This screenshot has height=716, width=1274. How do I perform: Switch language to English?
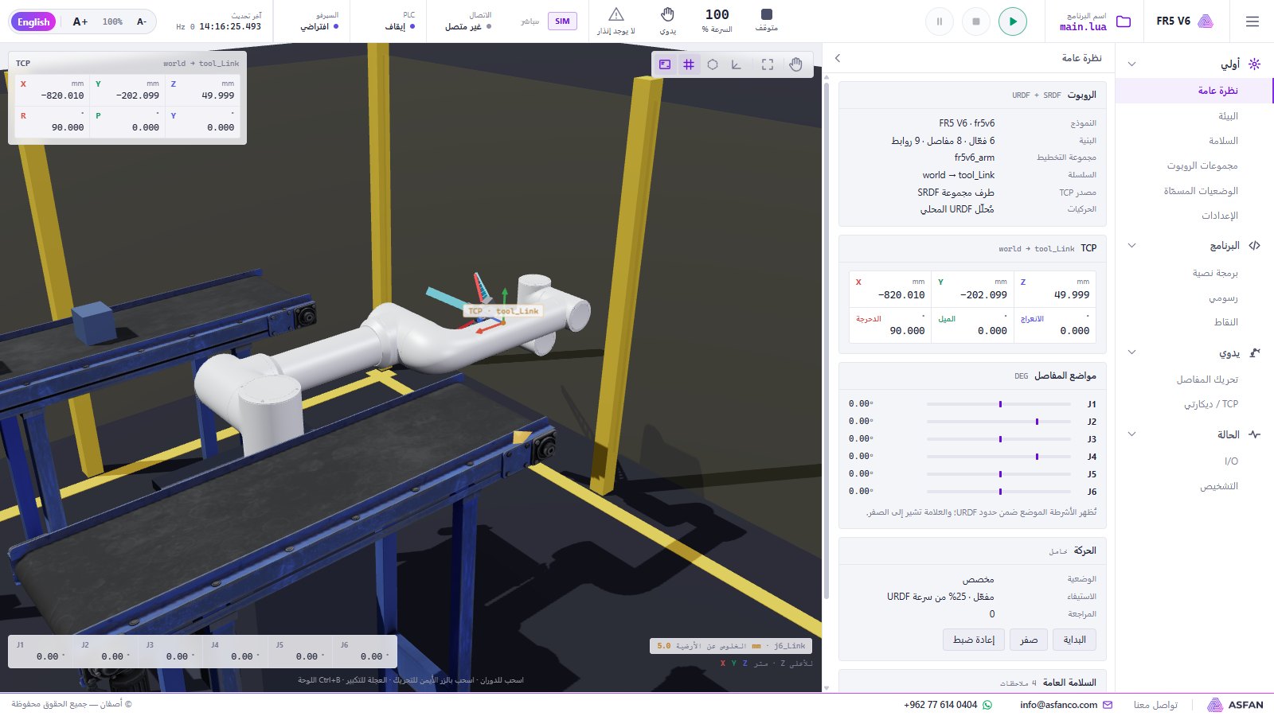[x=33, y=21]
